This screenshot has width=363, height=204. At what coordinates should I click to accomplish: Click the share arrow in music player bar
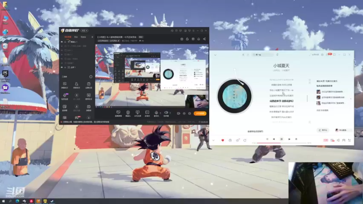click(245, 140)
